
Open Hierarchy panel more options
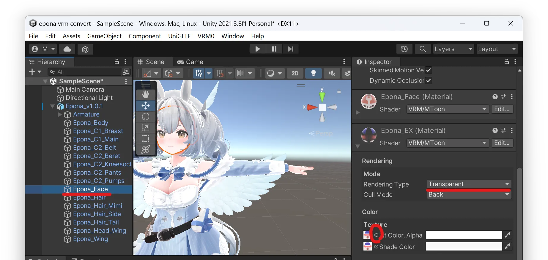pyautogui.click(x=125, y=61)
